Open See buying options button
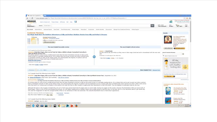Image resolution: width=217 pixels, height=122 pixels. click(179, 48)
